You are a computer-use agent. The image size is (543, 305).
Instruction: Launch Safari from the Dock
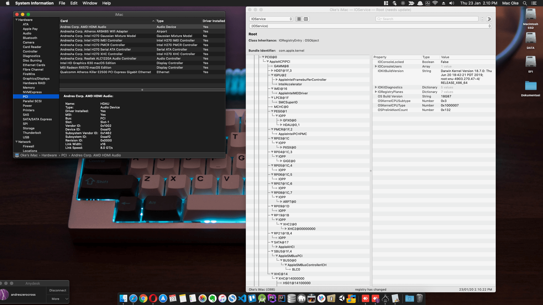click(x=133, y=298)
